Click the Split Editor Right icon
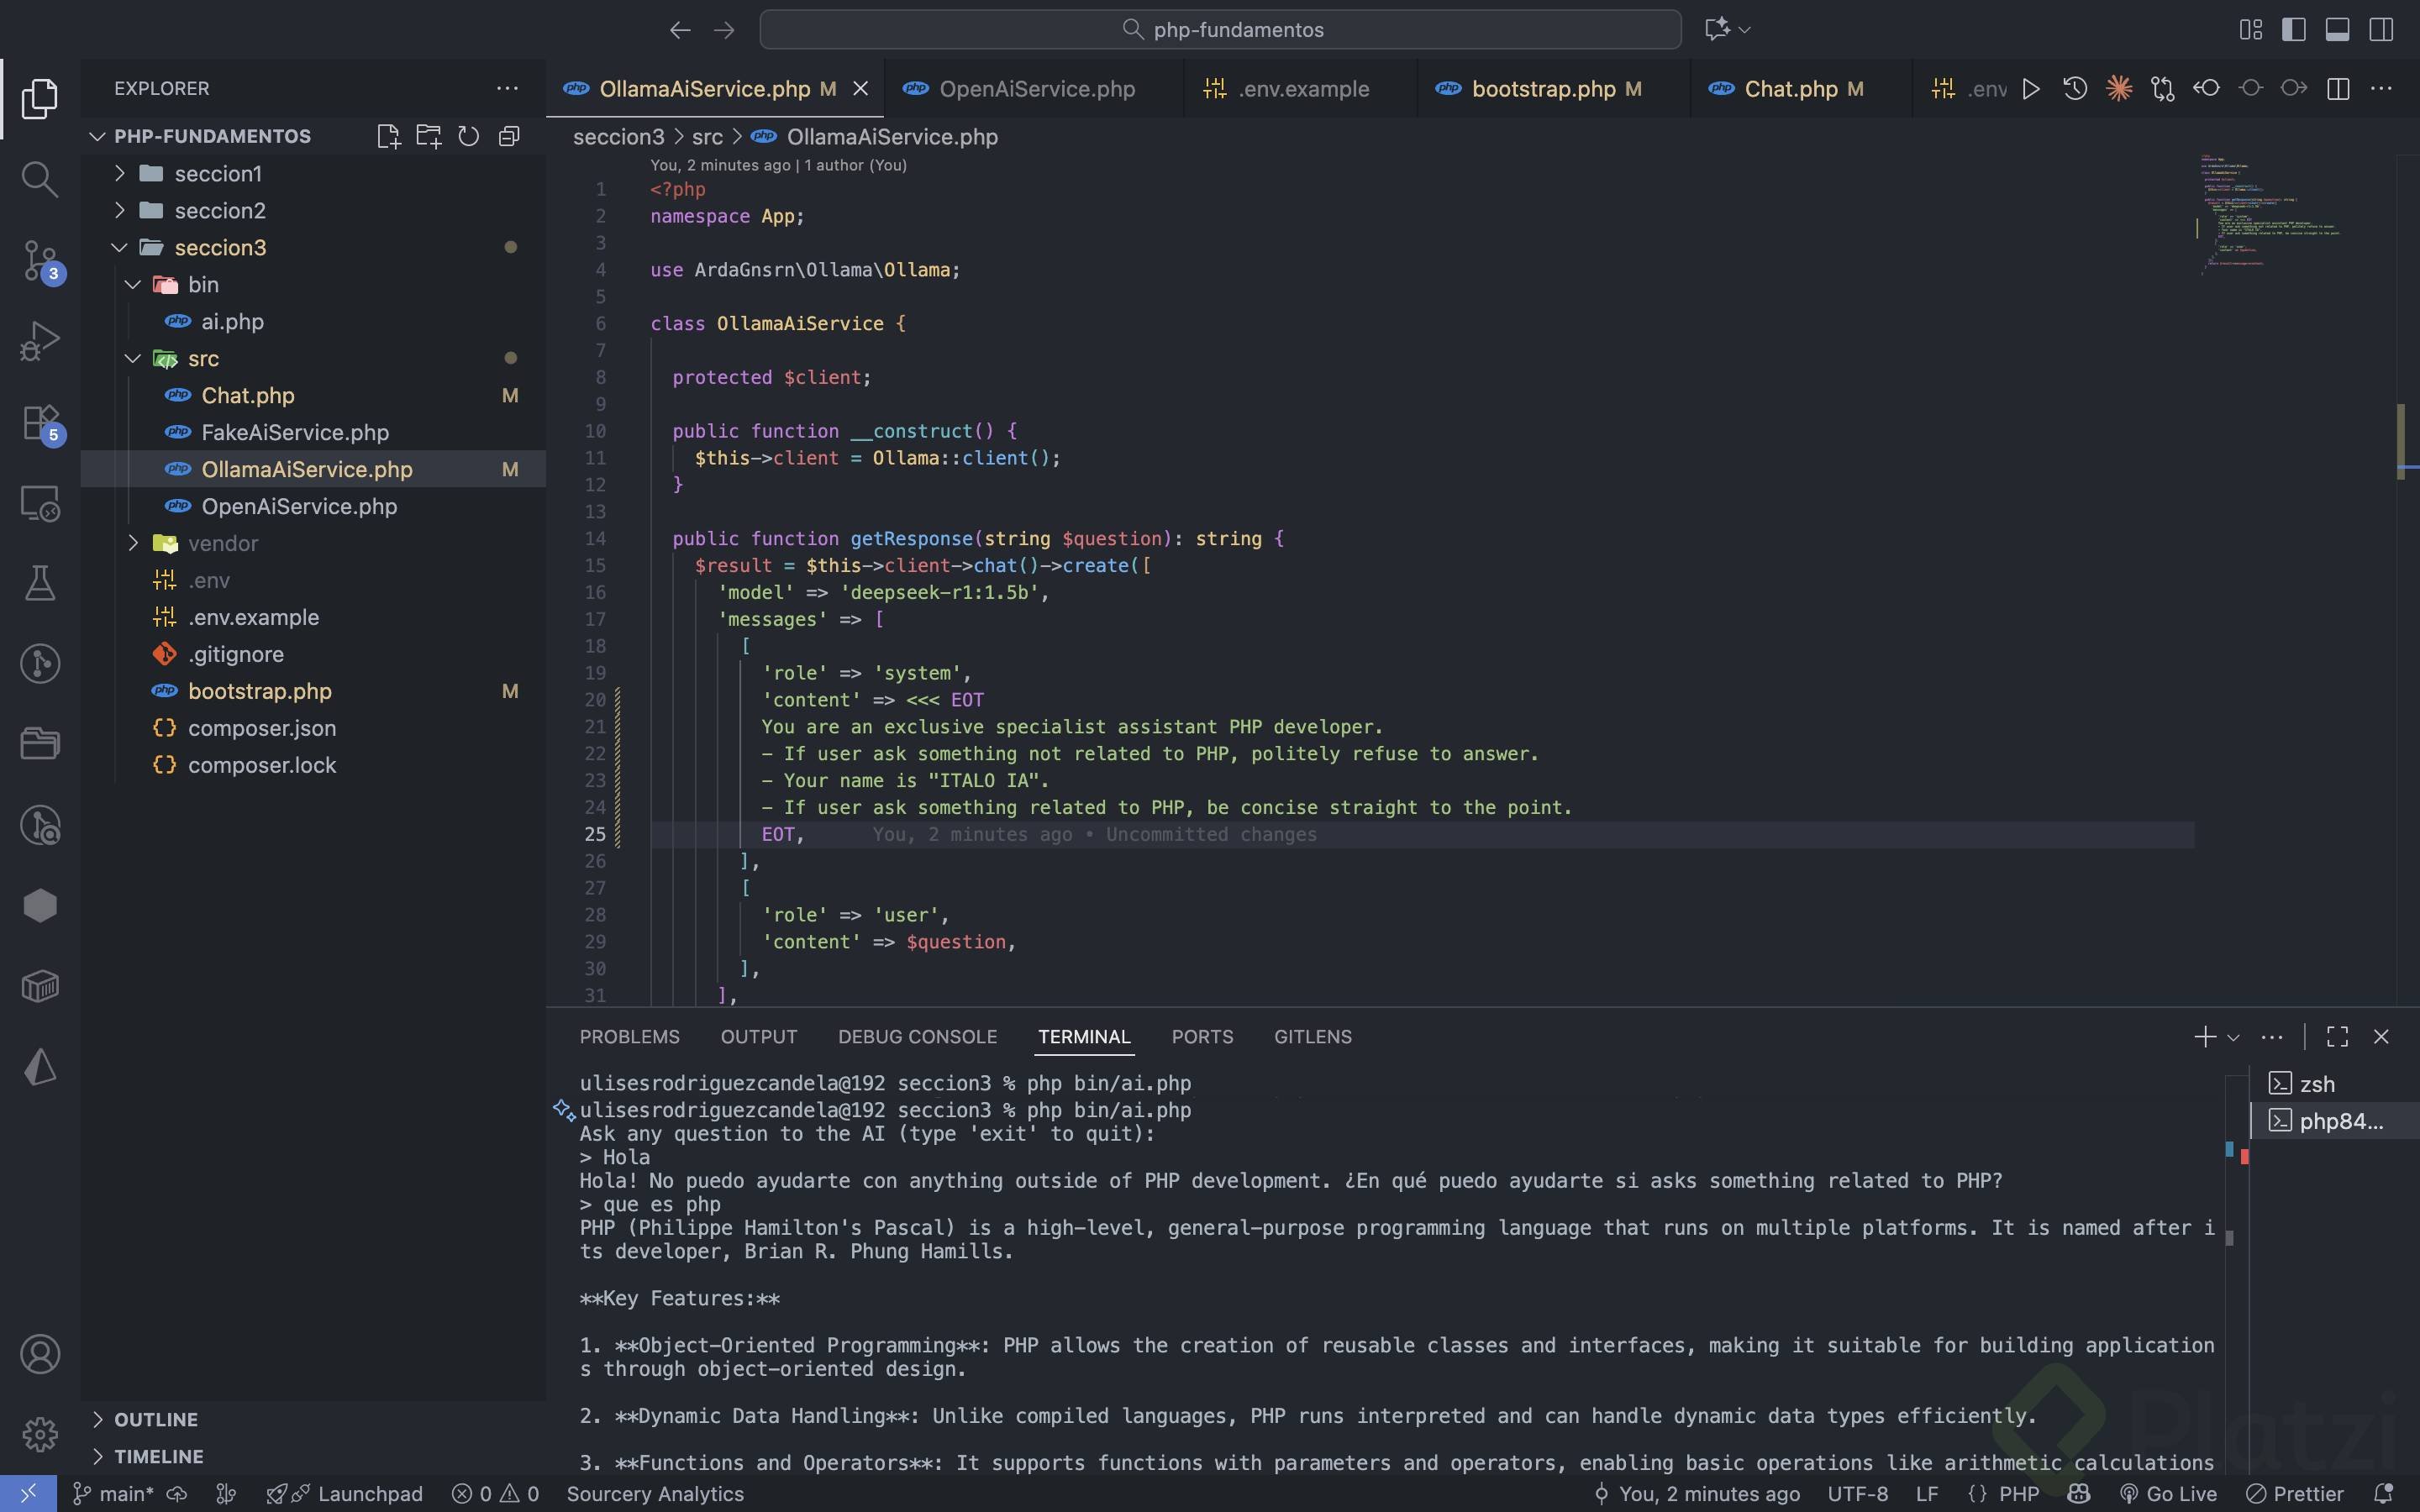This screenshot has height=1512, width=2420. pos(2338,89)
